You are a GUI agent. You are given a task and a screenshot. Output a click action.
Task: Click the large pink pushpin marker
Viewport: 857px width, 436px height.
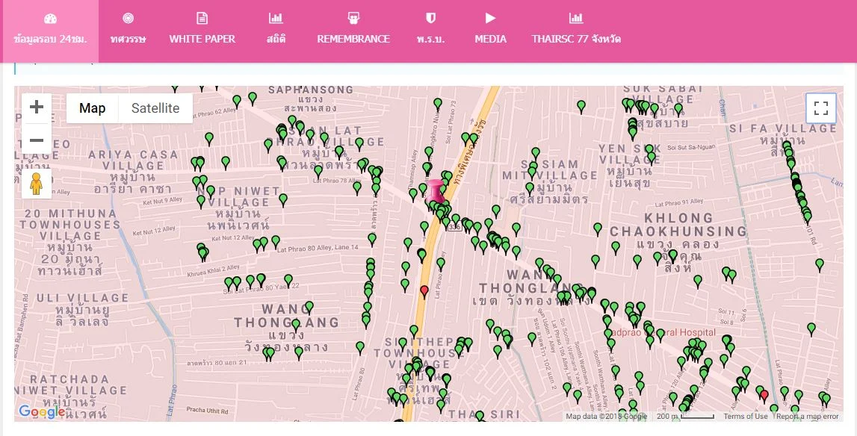(x=435, y=191)
